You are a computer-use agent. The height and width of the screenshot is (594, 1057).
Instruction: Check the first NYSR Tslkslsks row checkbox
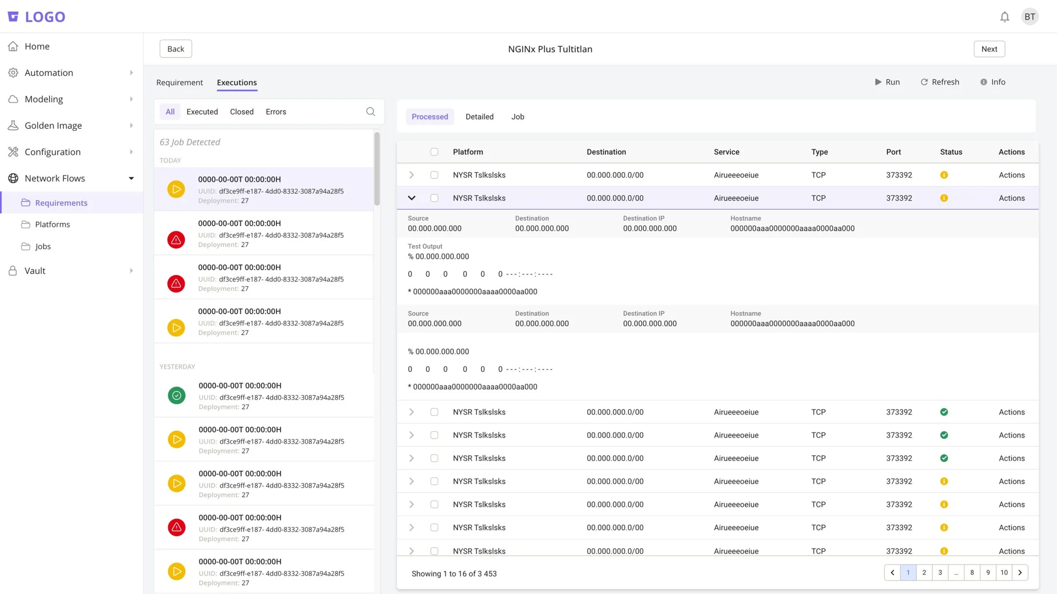[x=434, y=175]
